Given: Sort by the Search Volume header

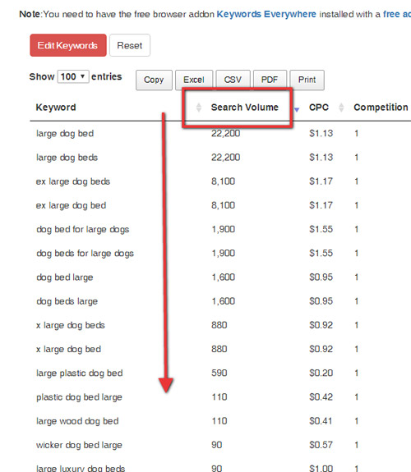Looking at the screenshot, I should click(x=245, y=108).
